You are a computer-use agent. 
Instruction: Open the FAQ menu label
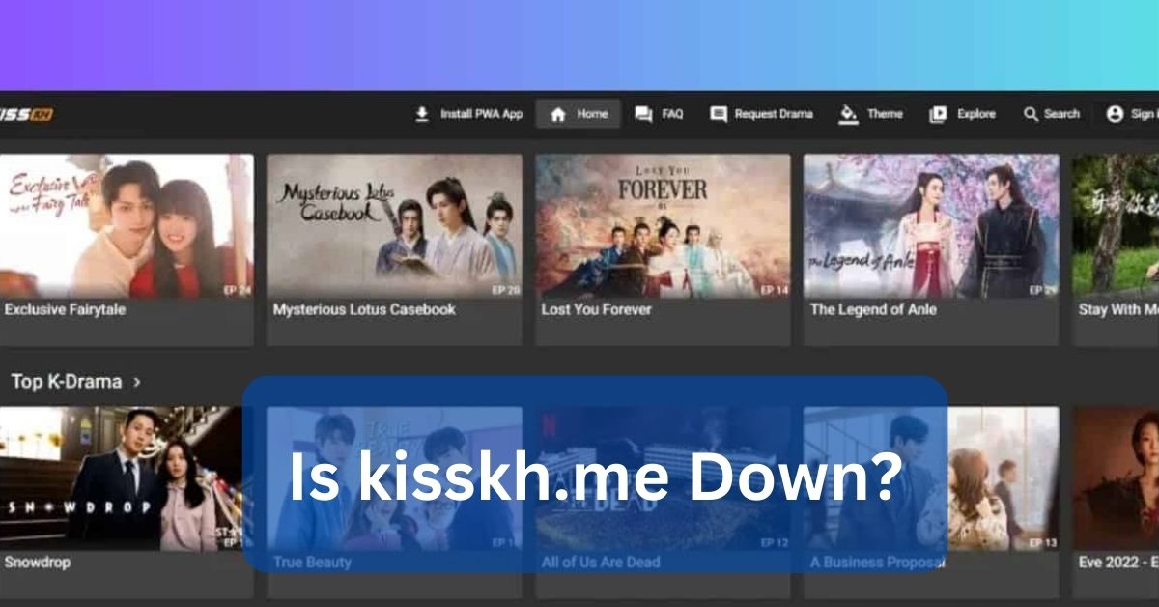click(x=672, y=114)
